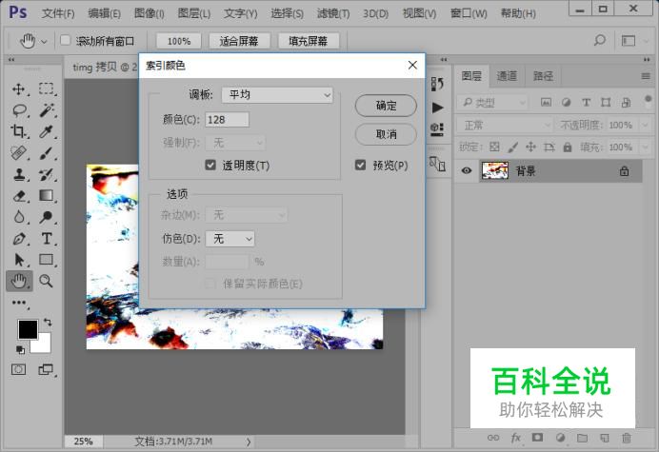This screenshot has width=659, height=452.
Task: Open the 填充 fill dropdown arrow
Action: tap(645, 147)
